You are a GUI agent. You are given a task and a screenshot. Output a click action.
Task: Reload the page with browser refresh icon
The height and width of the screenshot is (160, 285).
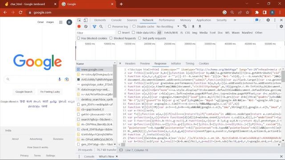click(20, 12)
